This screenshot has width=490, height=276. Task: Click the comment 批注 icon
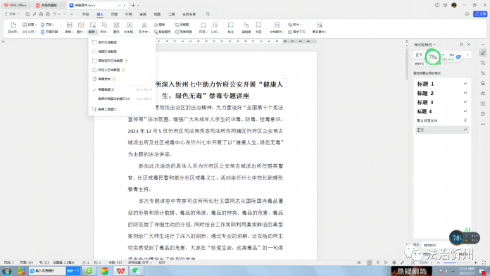pos(231,25)
